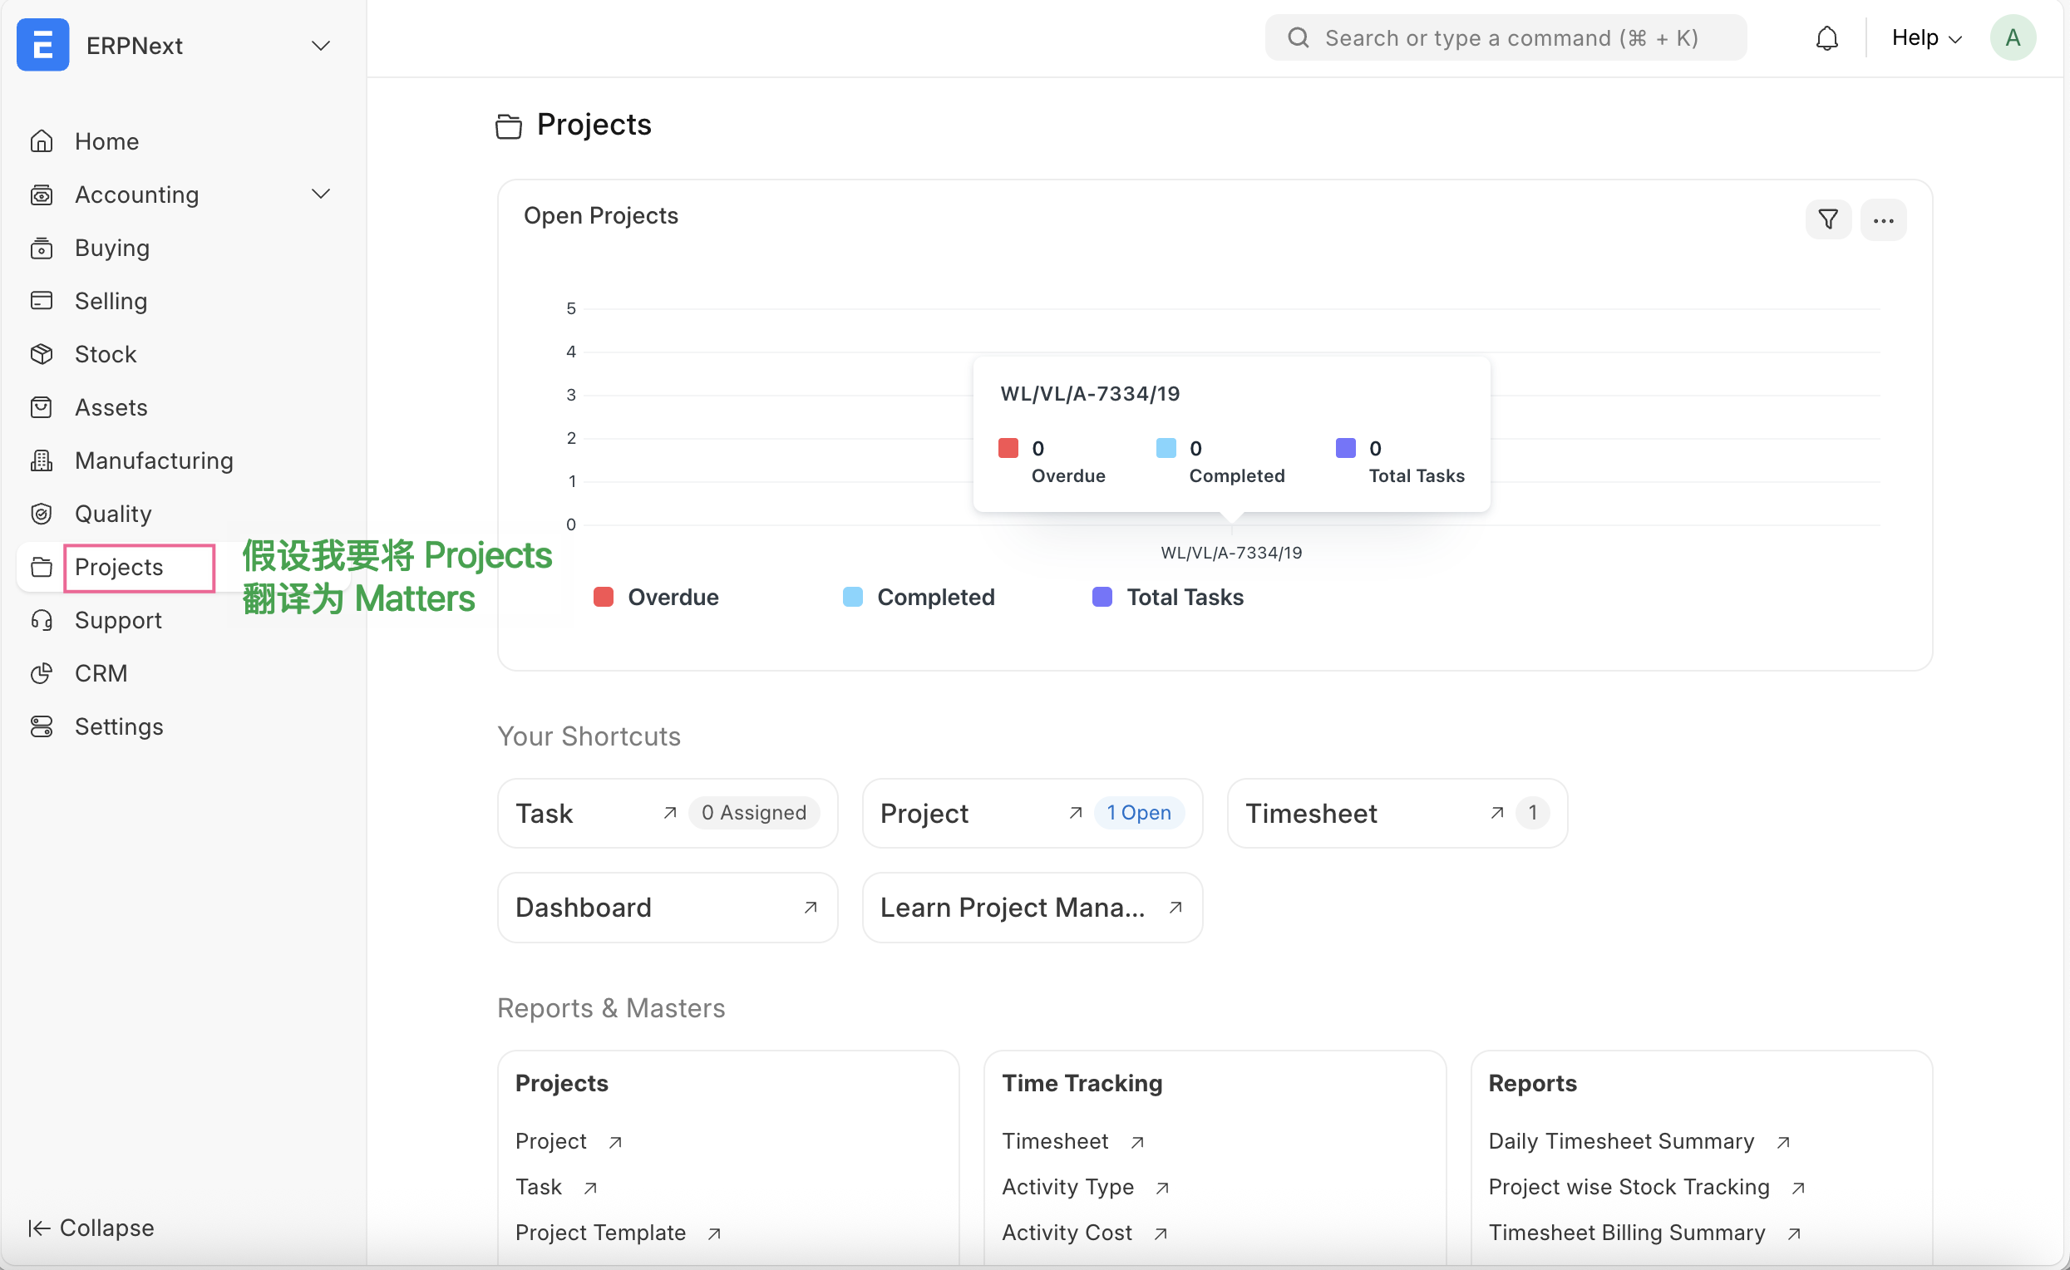Image resolution: width=2070 pixels, height=1270 pixels.
Task: Open the Selling workspace in the sidebar
Action: (x=111, y=301)
